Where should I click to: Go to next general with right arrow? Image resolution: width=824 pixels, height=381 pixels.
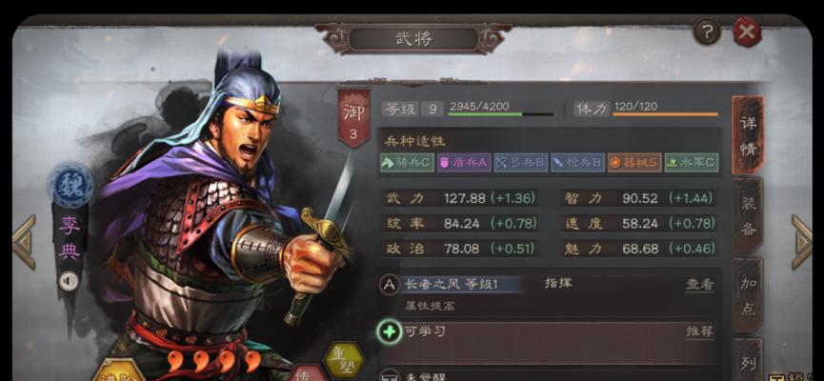[802, 242]
